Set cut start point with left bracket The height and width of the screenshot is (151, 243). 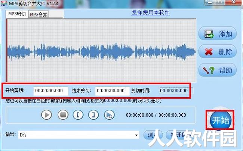(78, 115)
